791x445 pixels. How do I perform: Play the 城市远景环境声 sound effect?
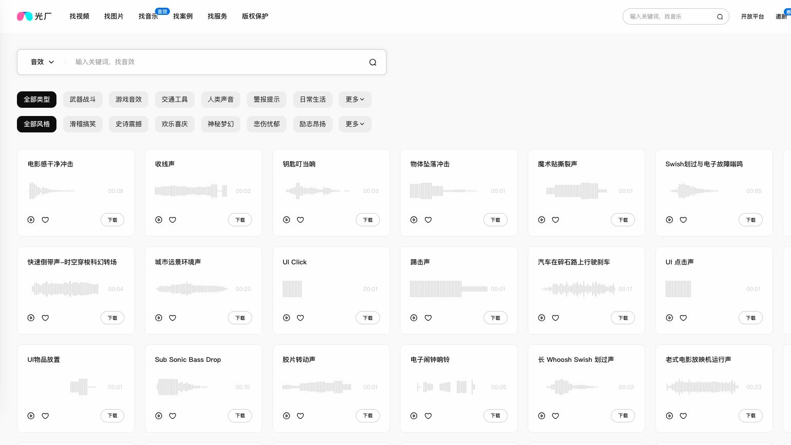(x=159, y=318)
